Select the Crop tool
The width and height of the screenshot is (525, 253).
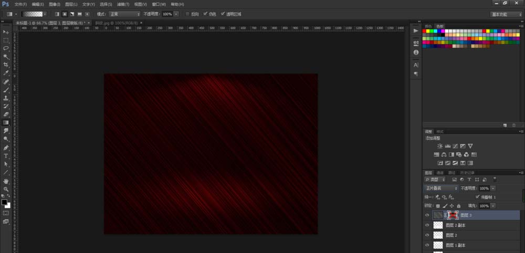point(6,64)
